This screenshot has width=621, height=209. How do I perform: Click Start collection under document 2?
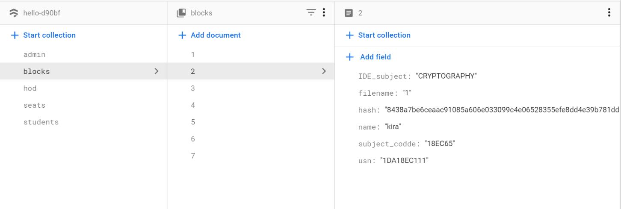384,35
